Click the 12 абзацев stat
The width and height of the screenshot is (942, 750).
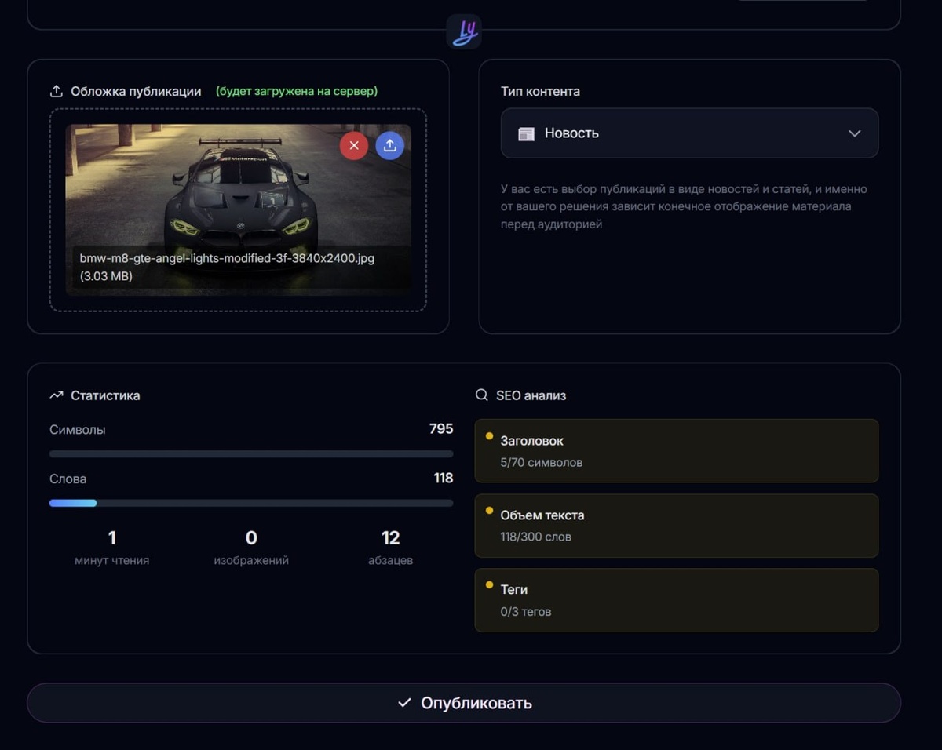(390, 548)
